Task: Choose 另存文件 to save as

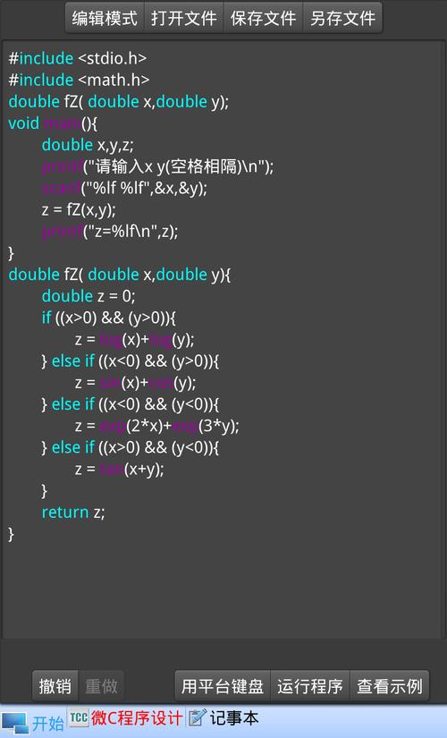Action: click(342, 18)
